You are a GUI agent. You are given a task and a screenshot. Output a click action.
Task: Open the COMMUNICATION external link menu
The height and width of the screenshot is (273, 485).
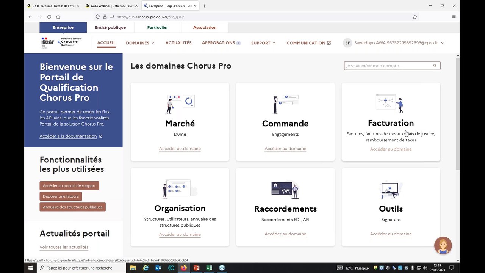[309, 43]
